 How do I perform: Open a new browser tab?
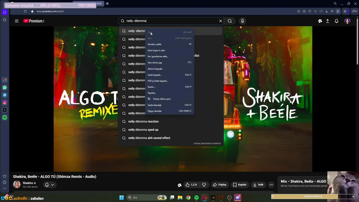(107, 4)
